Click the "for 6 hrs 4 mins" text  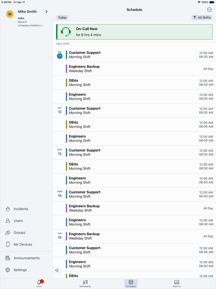click(x=88, y=35)
